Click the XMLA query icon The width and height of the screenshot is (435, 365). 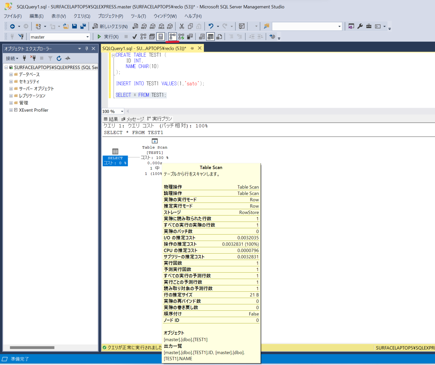[161, 26]
